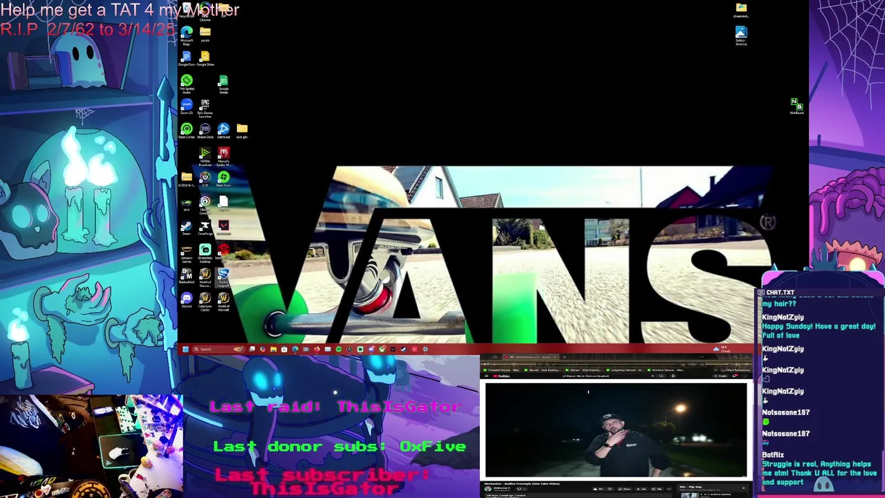Open the Amazon Games shortcut
This screenshot has width=885, height=498.
click(187, 253)
